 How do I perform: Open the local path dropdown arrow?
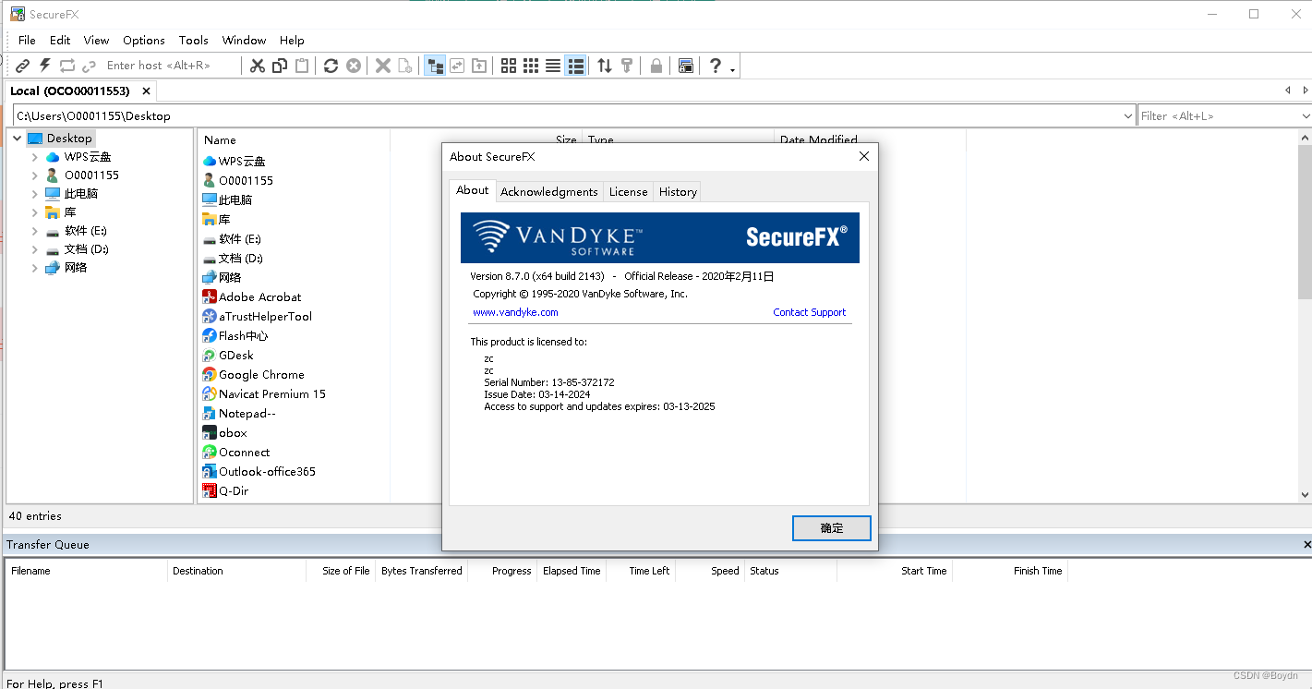[1128, 116]
